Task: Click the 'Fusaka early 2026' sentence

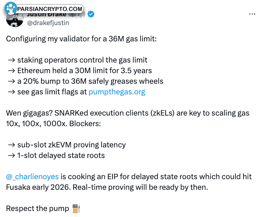Action: tap(107, 187)
